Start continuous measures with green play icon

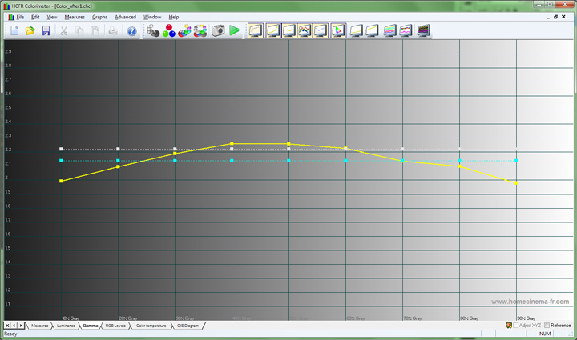tap(234, 30)
